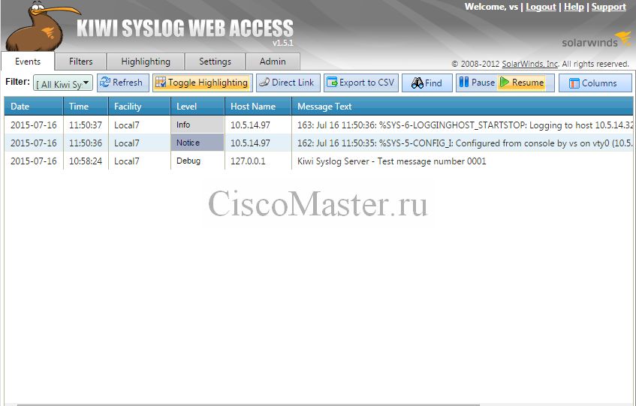Expand the Filter dropdown

(63, 83)
